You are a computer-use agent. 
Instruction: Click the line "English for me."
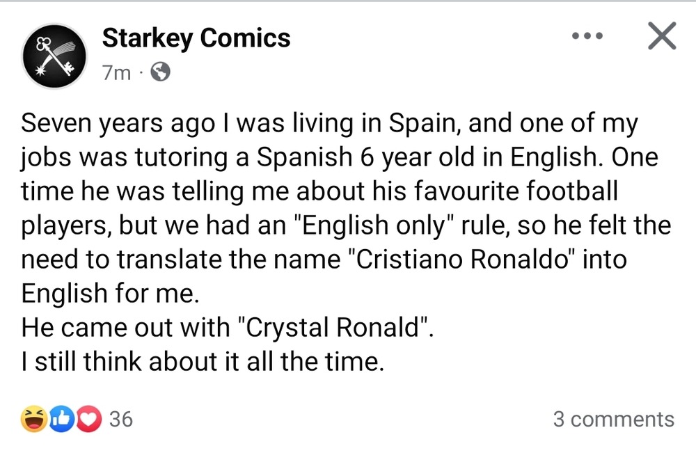point(110,294)
